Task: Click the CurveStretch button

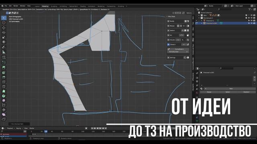Action: point(178,49)
